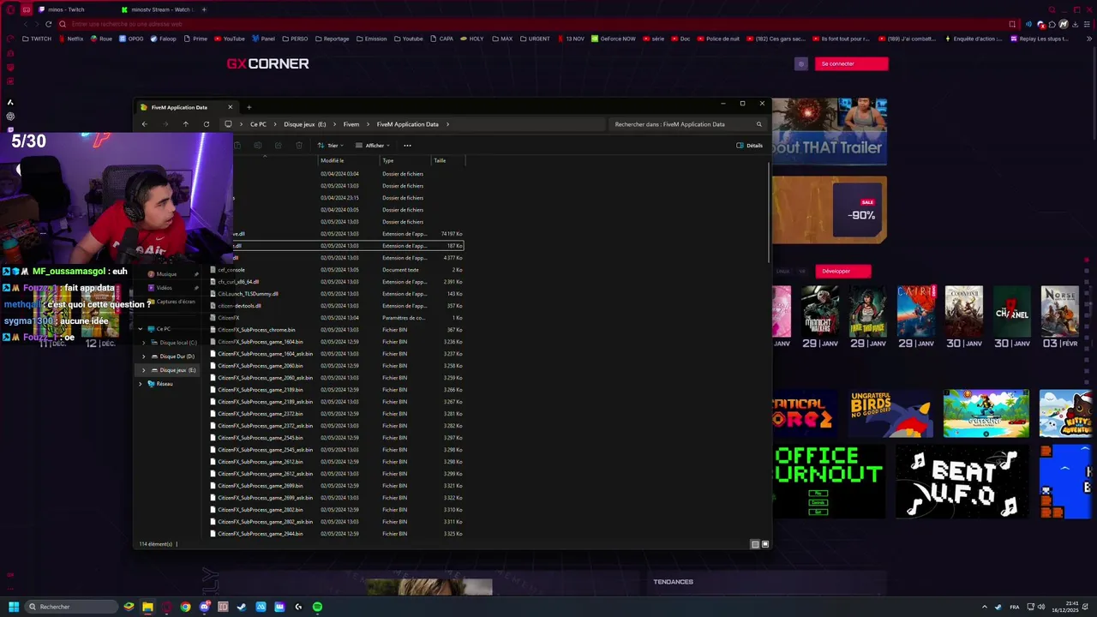Switch to details list view in Explorer status bar
This screenshot has height=617, width=1097.
click(755, 544)
